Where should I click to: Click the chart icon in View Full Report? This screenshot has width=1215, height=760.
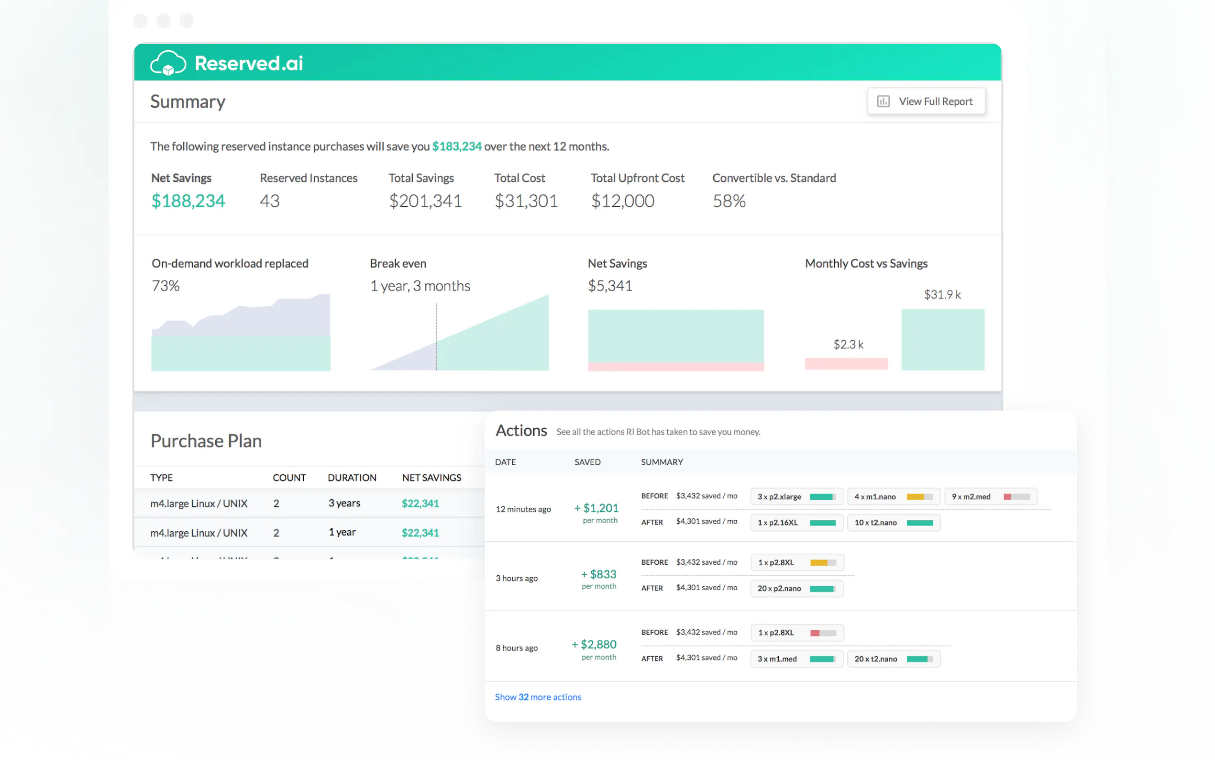883,101
